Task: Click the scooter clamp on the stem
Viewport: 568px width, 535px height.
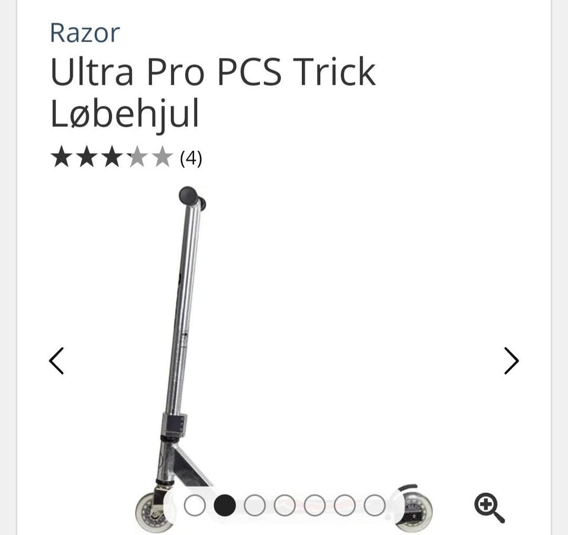Action: point(174,425)
